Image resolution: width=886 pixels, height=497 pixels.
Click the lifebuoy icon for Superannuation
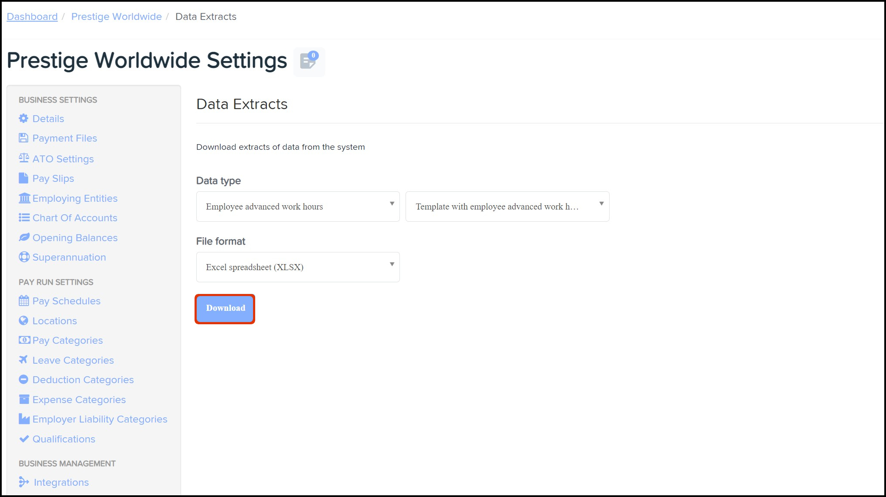pyautogui.click(x=24, y=257)
